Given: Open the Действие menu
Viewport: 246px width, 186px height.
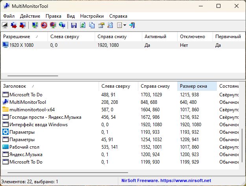Looking at the screenshot, I should tap(30, 16).
